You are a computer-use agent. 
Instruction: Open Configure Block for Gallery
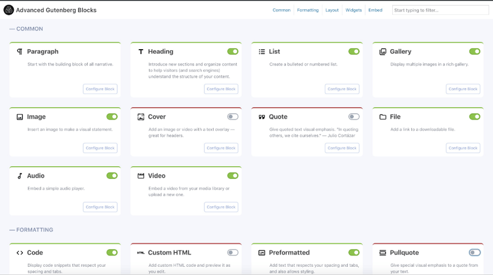coord(463,89)
